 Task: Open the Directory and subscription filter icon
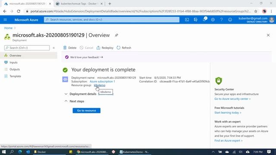pos(195,20)
